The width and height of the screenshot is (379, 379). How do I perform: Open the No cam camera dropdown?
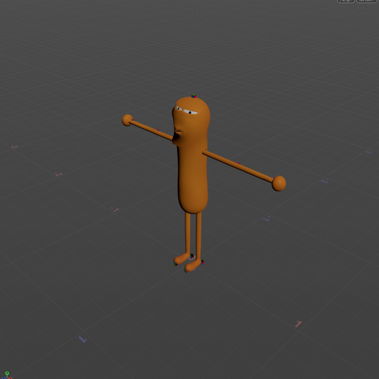[x=367, y=1]
